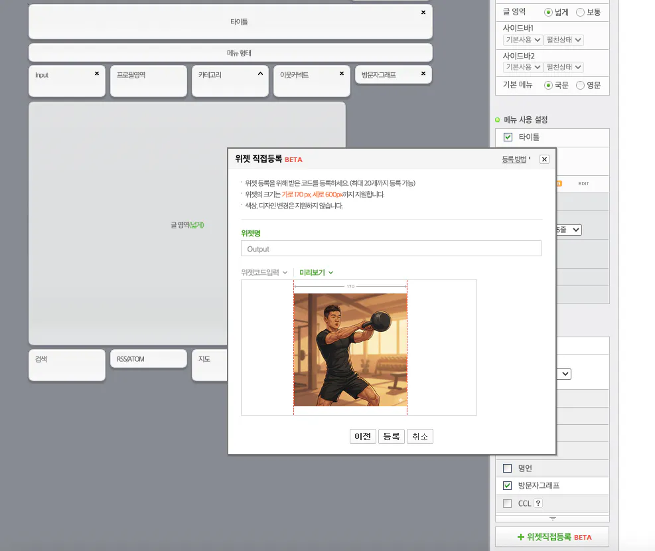Viewport: 655px width, 551px height.
Task: Click the 이전 button
Action: point(362,437)
